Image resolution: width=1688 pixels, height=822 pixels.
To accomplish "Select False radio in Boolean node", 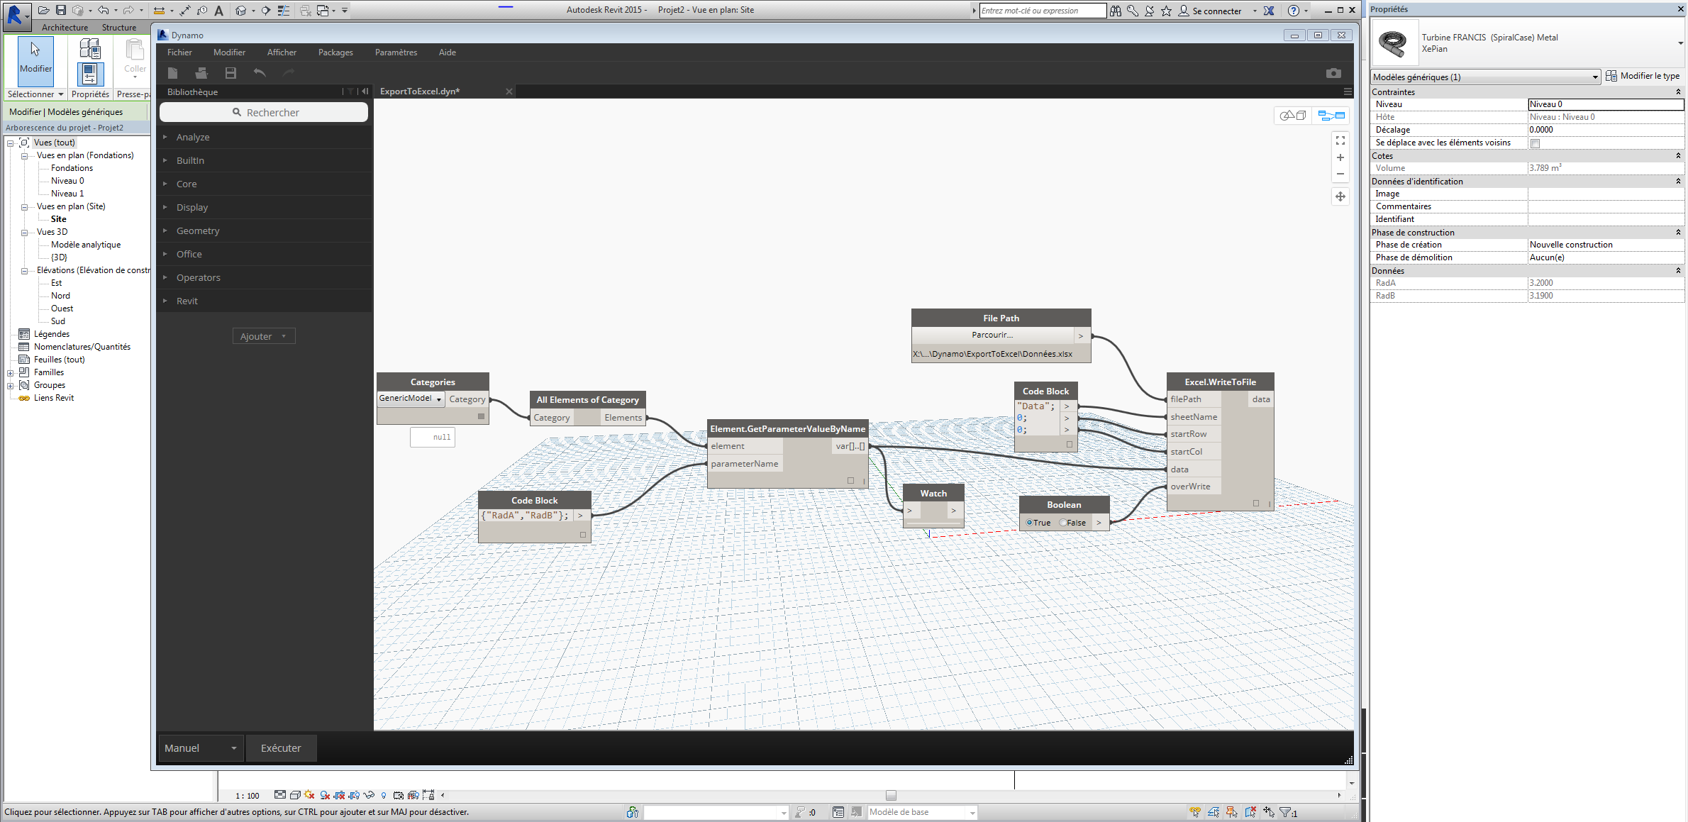I will [x=1064, y=523].
